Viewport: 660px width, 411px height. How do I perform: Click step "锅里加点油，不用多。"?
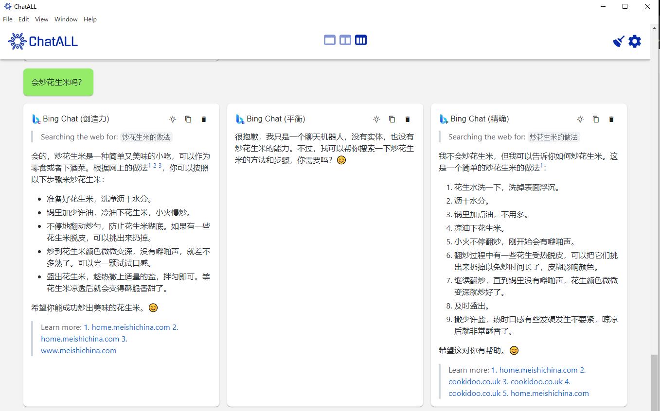click(x=493, y=215)
